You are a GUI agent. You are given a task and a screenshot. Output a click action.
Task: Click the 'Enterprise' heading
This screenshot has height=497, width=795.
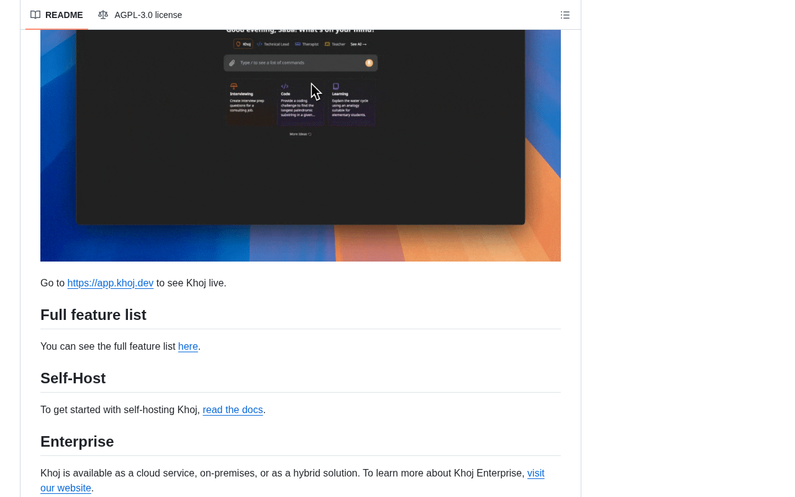[77, 442]
